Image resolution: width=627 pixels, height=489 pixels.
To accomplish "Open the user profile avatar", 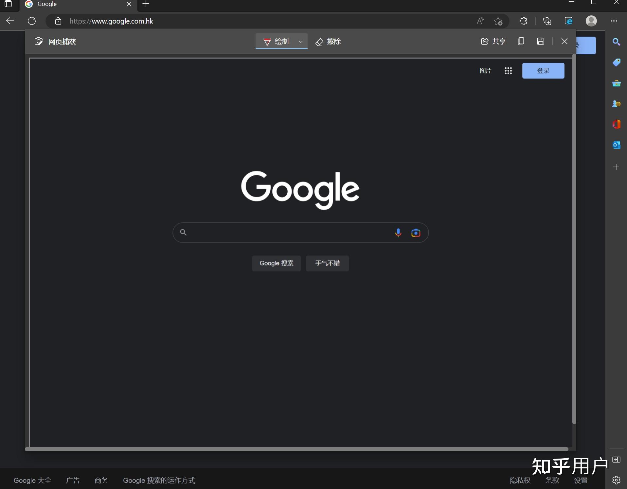I will tap(591, 21).
